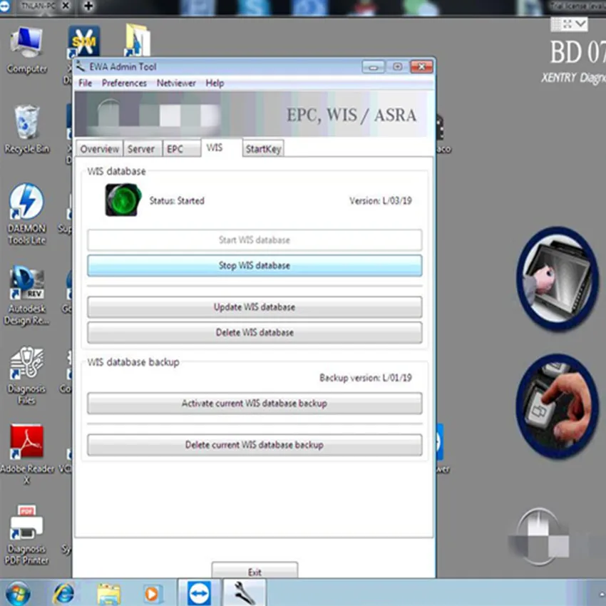
Task: Open the Netviewer menu
Action: point(176,83)
